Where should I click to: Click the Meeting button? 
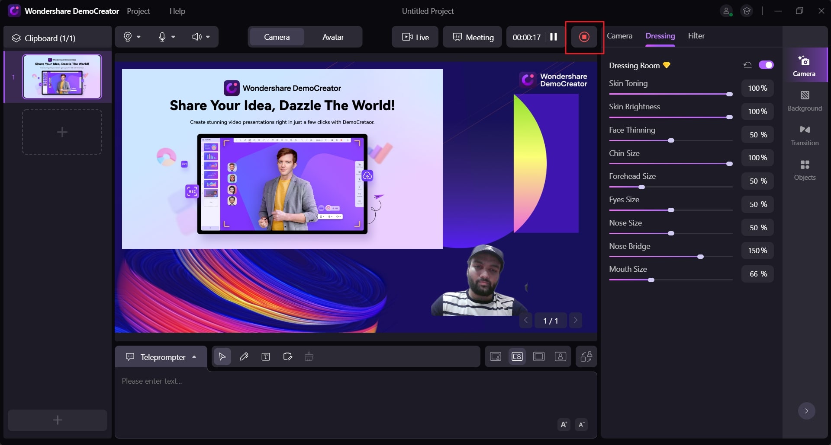click(472, 37)
